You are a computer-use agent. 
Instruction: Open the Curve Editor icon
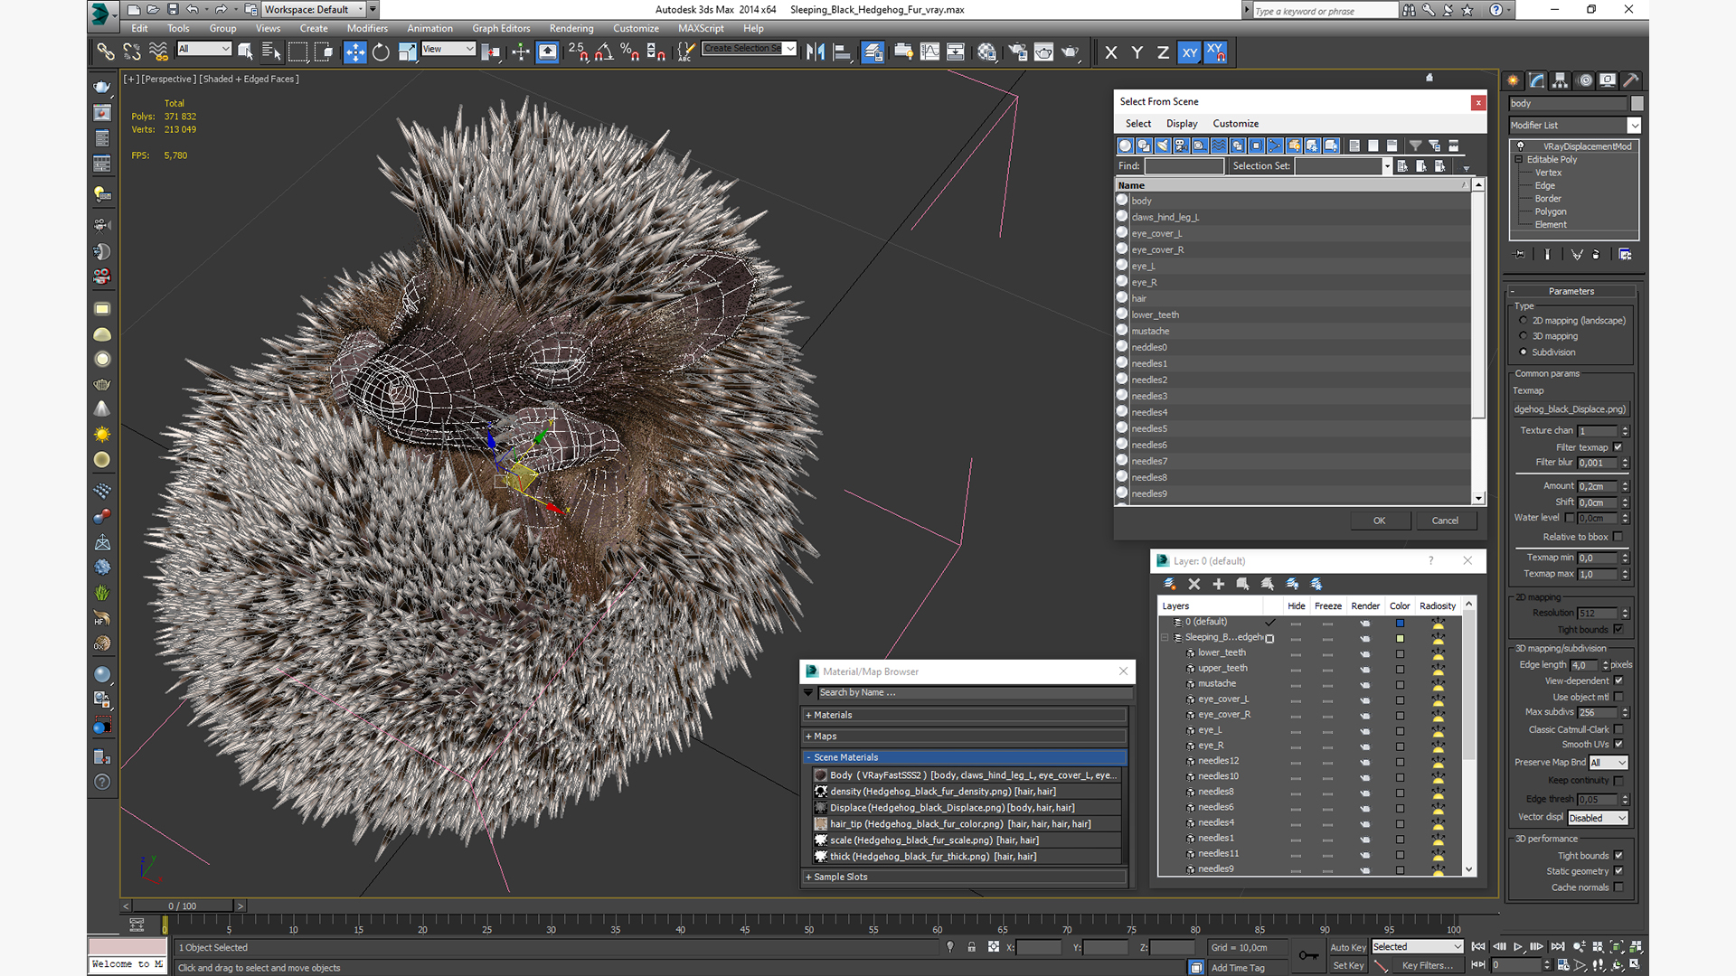pos(929,52)
